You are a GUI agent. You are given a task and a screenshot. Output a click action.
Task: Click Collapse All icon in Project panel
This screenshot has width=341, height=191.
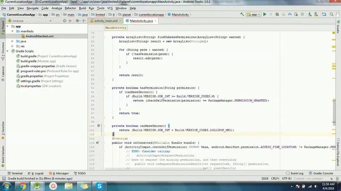(x=70, y=21)
